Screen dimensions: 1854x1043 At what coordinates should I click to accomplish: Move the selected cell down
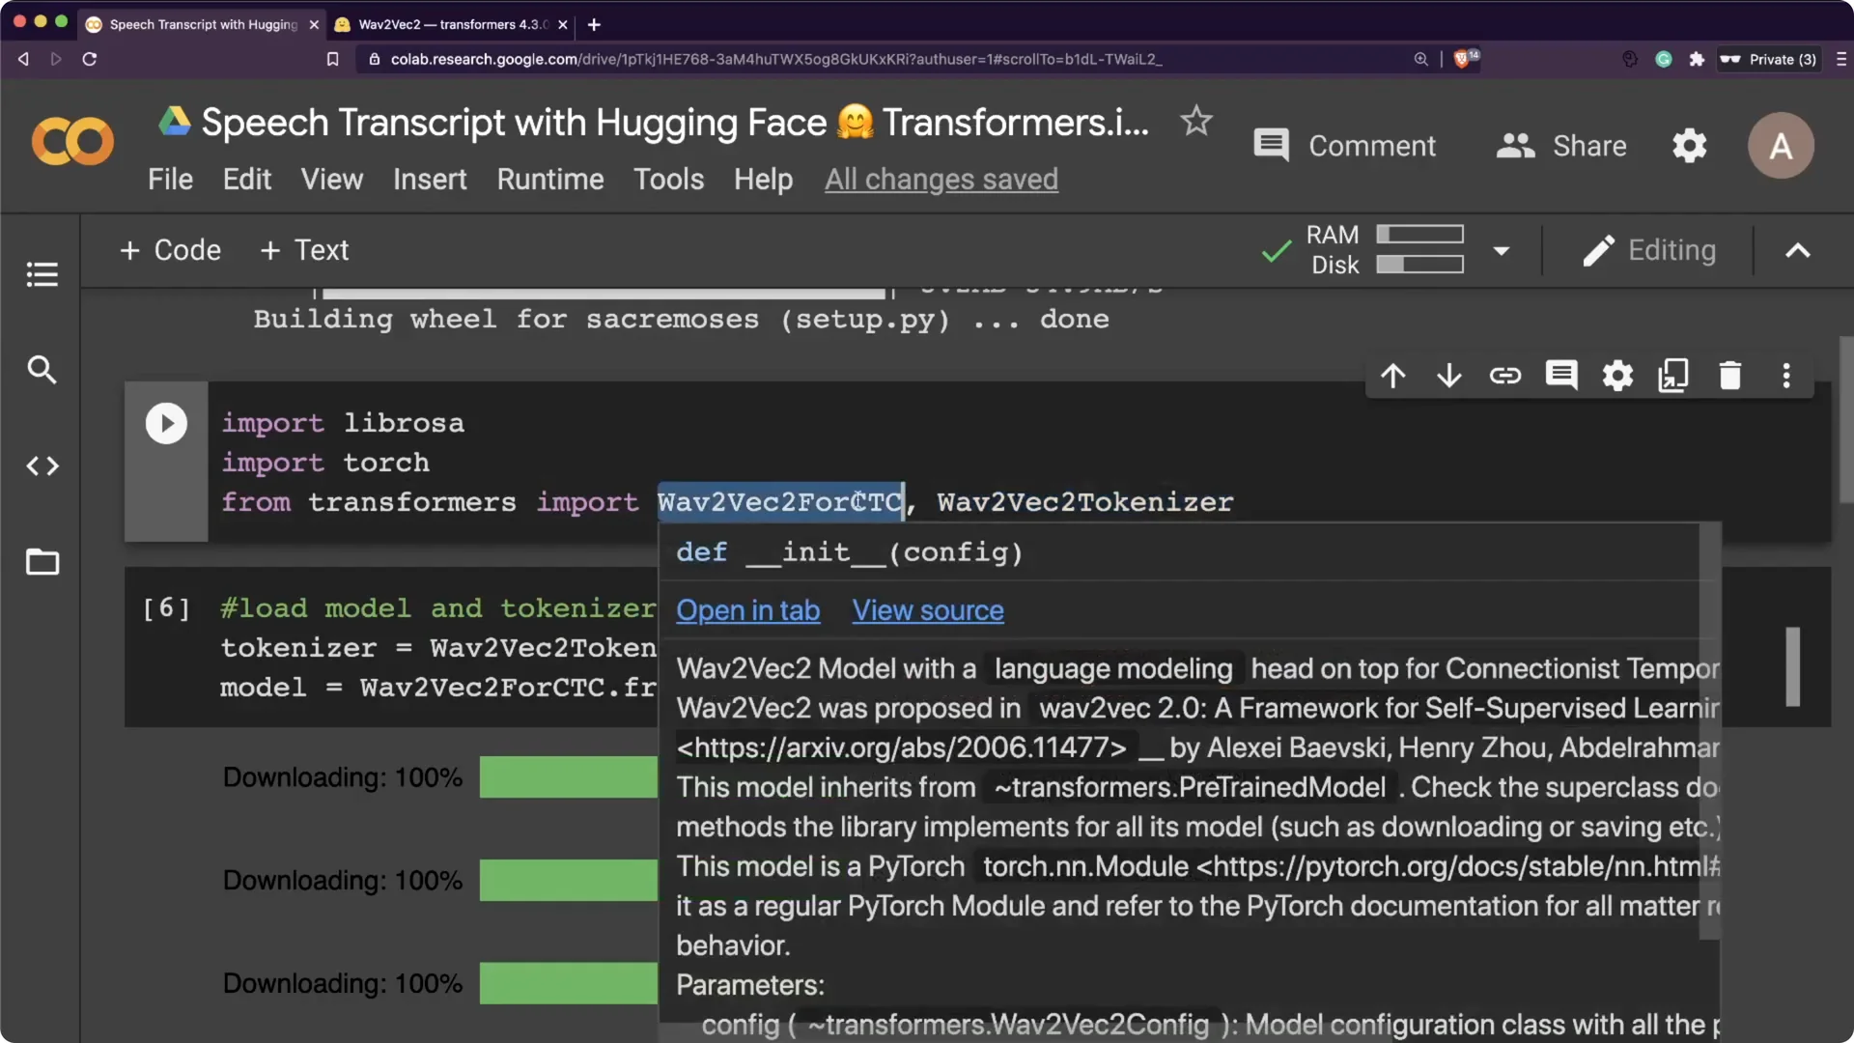click(x=1449, y=376)
